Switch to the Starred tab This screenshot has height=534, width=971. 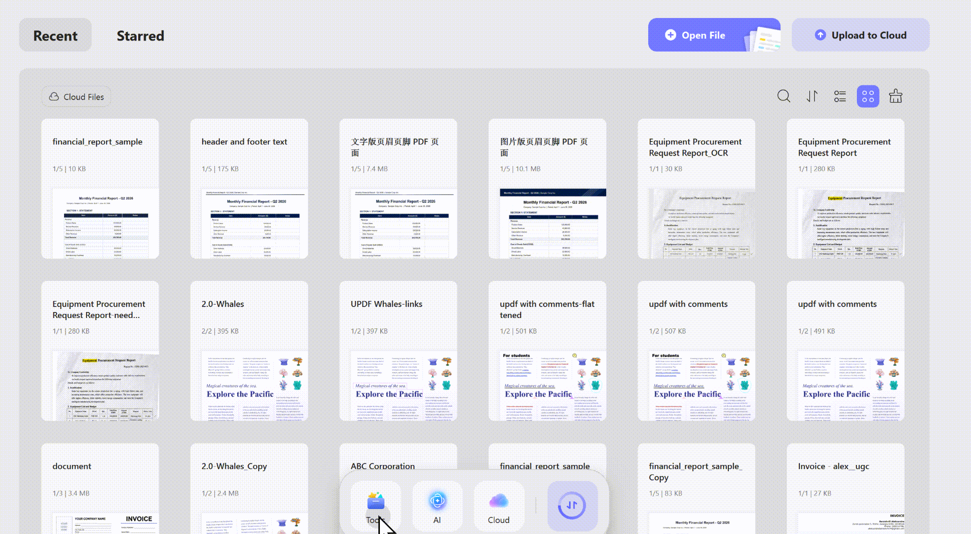(x=140, y=35)
